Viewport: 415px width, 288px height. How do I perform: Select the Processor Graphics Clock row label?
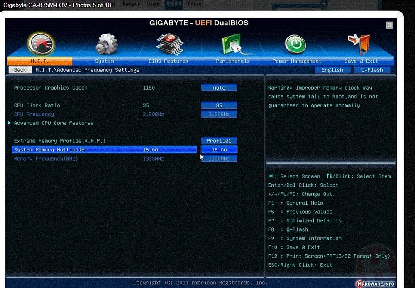click(51, 88)
